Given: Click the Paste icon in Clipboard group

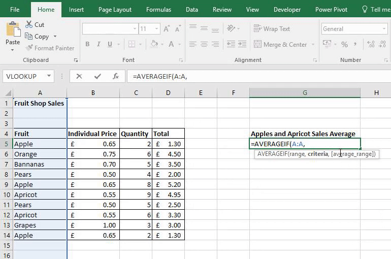Looking at the screenshot, I should pyautogui.click(x=13, y=29).
